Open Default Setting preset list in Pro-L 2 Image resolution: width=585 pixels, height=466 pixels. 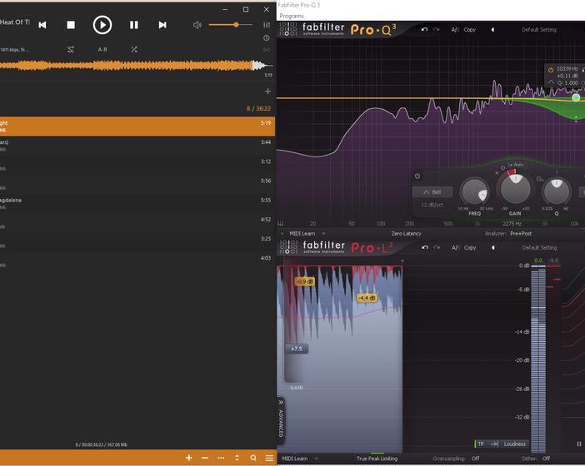tap(539, 247)
